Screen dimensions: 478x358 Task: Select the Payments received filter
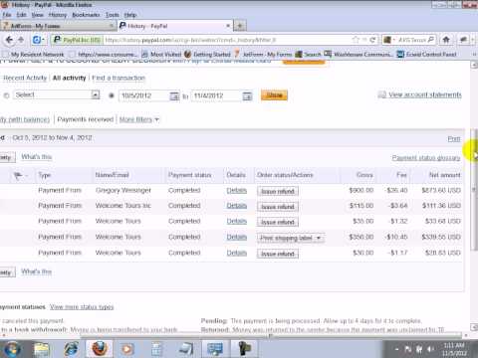pos(86,119)
